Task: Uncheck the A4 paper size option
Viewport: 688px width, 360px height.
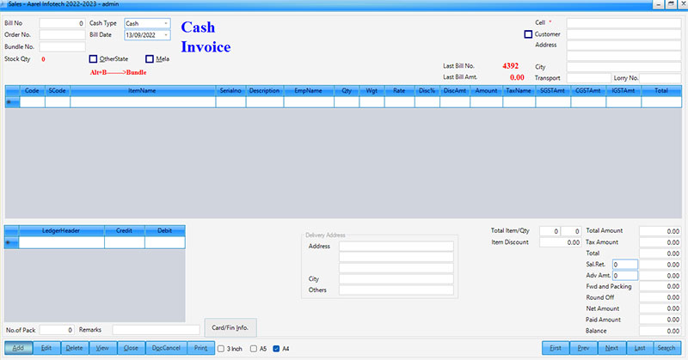Action: point(276,348)
